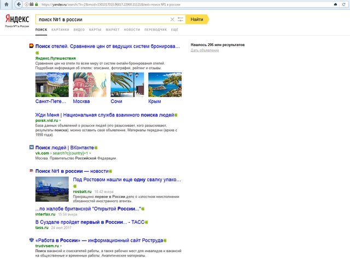
Task: Click rosbalt.ru source link
Action: [82, 191]
